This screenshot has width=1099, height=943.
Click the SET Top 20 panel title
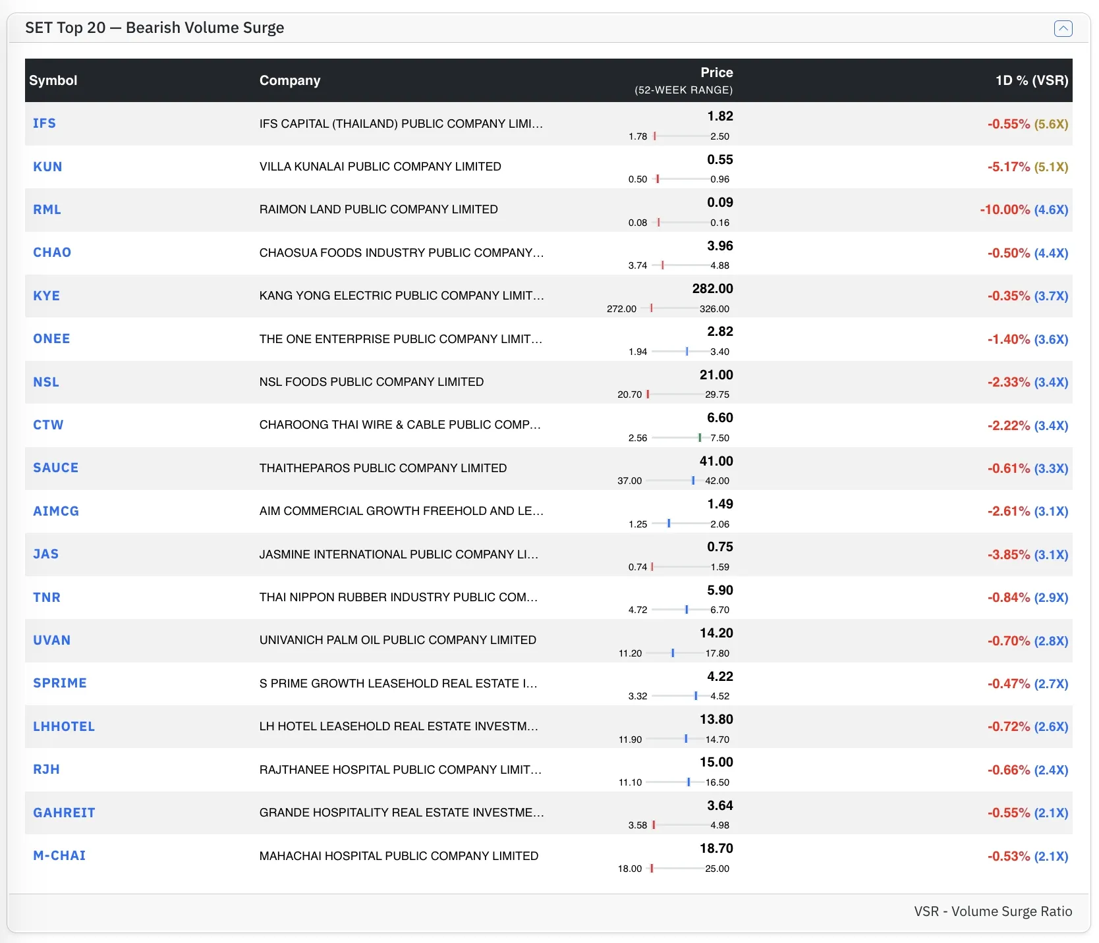(x=155, y=28)
